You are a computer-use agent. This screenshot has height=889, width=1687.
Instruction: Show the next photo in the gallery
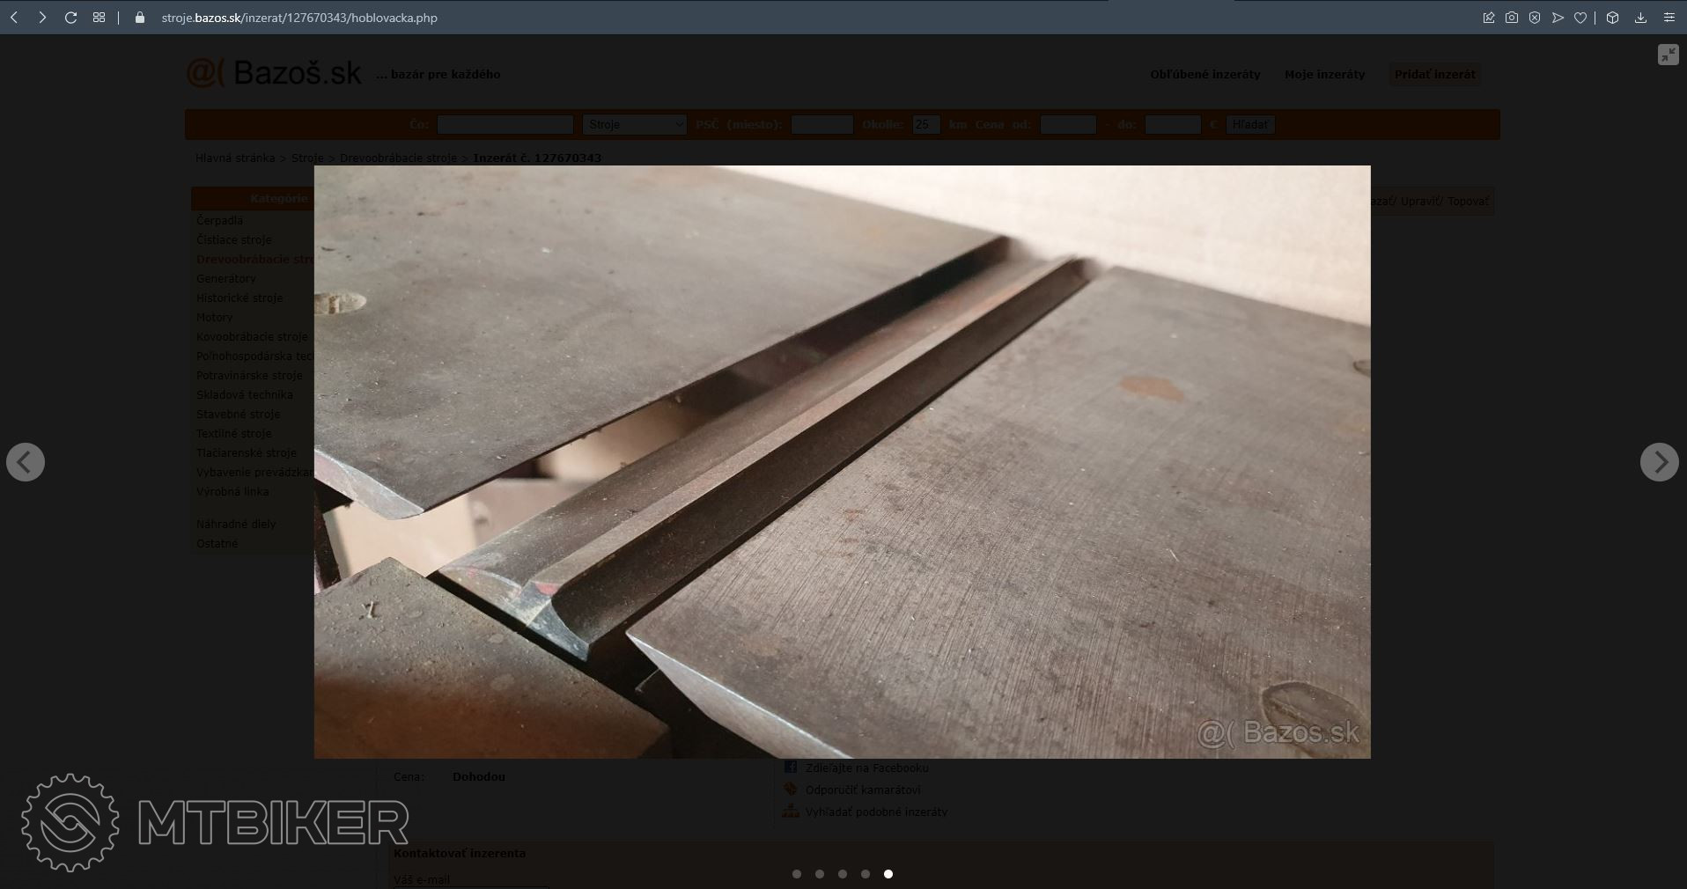click(x=1659, y=462)
